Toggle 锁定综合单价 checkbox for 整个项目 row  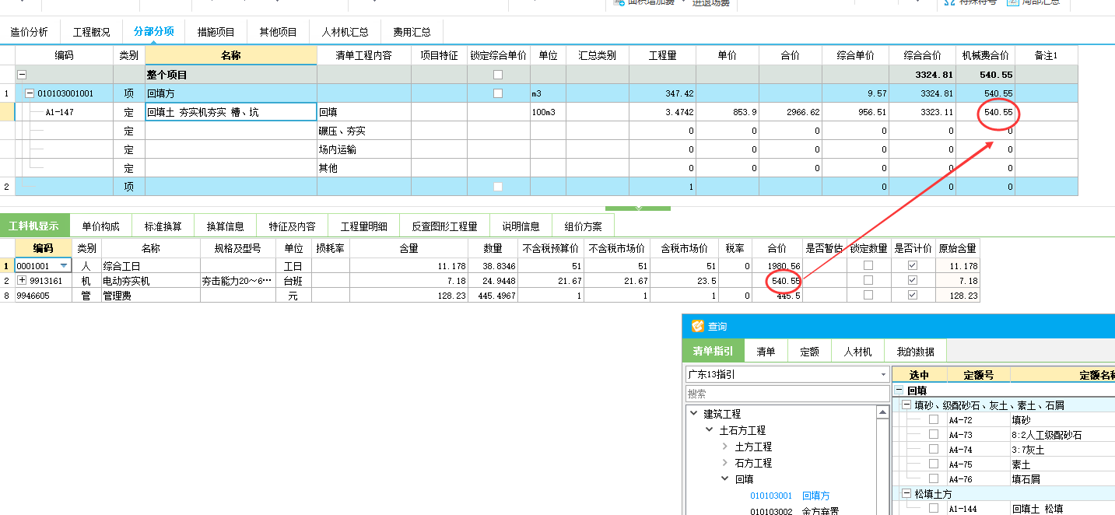coord(498,75)
